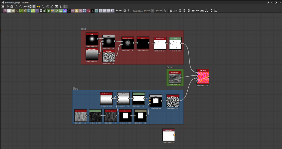Open the Parent Size width dropdown
The width and height of the screenshot is (282, 149).
pos(147,11)
